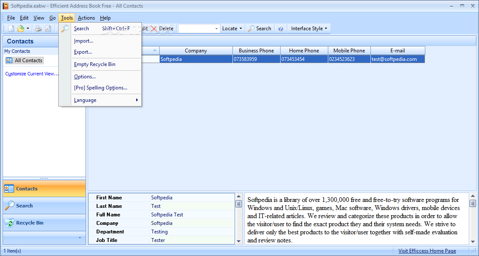Sort by E-mail column header

(398, 51)
